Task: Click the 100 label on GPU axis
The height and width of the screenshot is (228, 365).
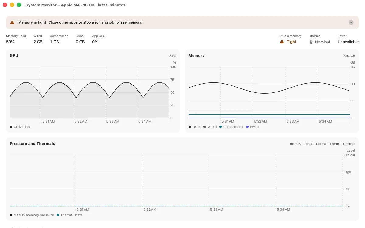Action: point(173,67)
